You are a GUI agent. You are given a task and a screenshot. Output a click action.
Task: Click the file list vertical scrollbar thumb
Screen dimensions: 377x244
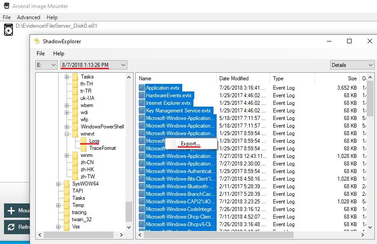pyautogui.click(x=370, y=99)
